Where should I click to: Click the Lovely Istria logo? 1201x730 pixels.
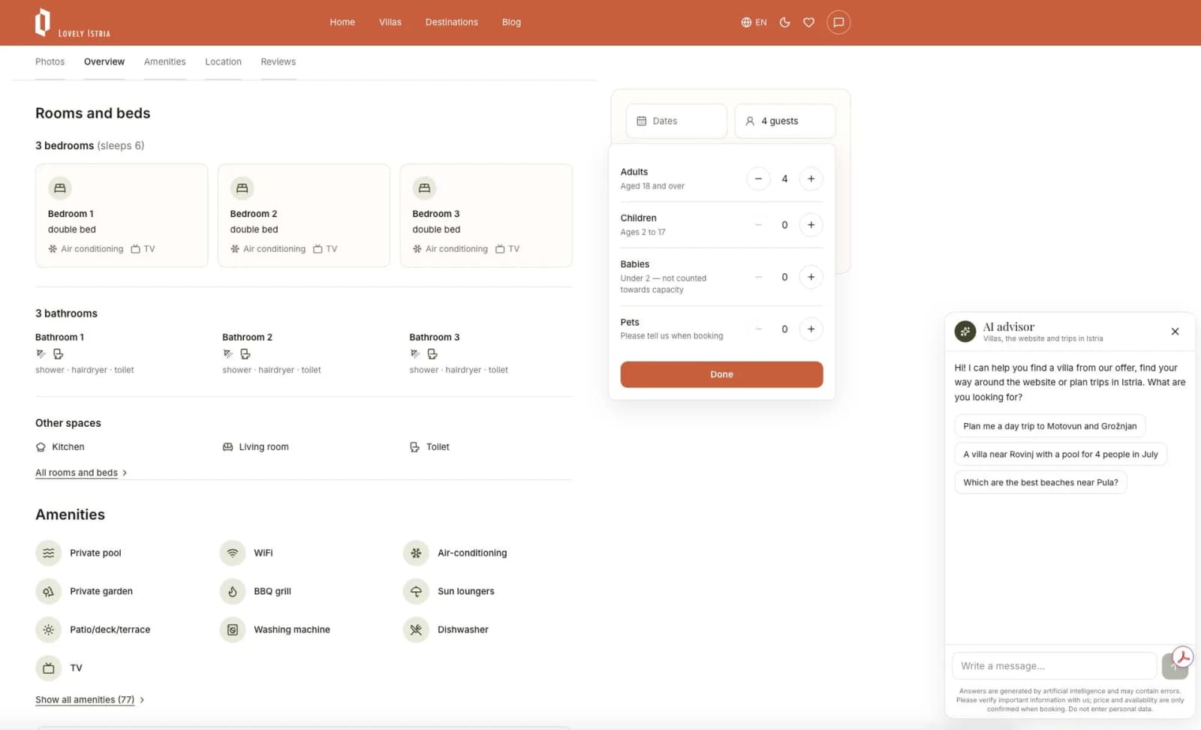point(72,23)
